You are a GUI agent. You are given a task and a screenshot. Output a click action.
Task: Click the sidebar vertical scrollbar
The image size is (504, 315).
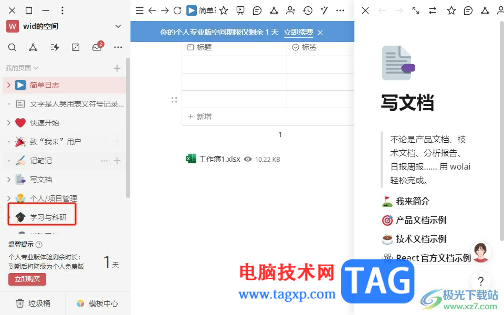(128, 128)
